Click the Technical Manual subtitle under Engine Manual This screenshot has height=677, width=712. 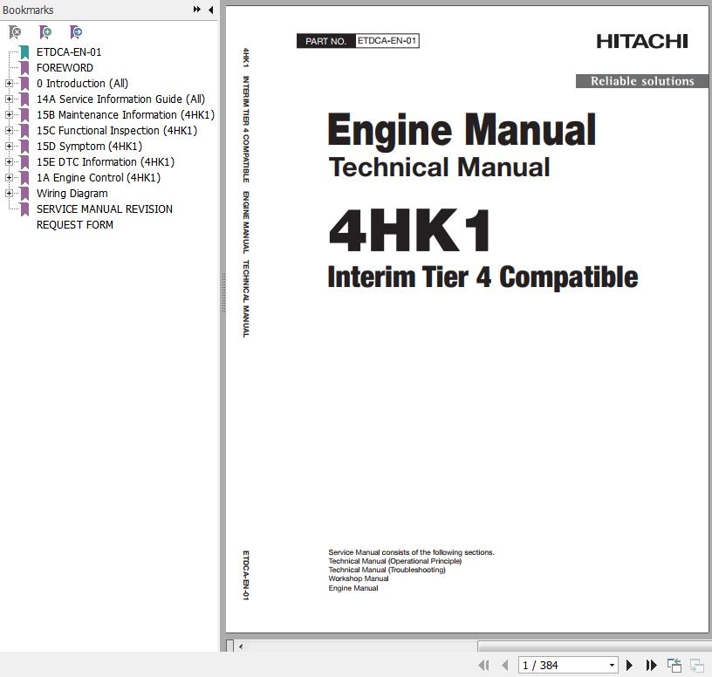coord(439,168)
